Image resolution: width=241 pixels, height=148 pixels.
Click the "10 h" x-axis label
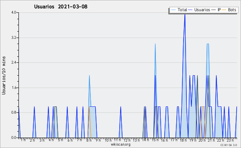coord(108,140)
